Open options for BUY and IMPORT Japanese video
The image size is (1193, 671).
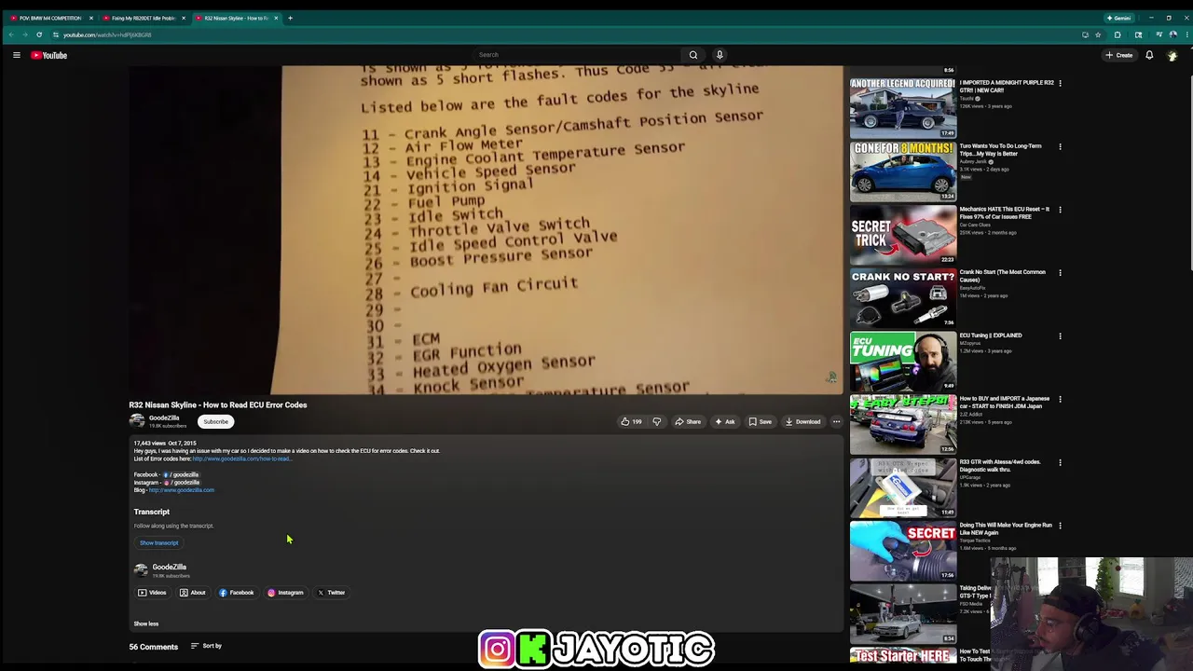pos(1060,399)
